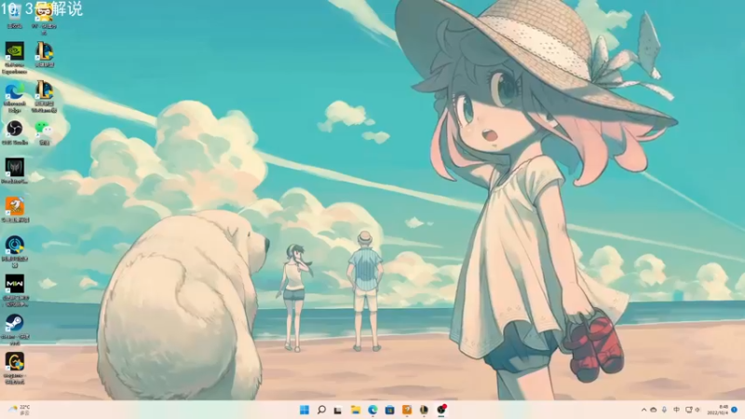Viewport: 745px width, 419px height.
Task: Open Microsoft Edge from taskbar
Action: click(x=372, y=410)
